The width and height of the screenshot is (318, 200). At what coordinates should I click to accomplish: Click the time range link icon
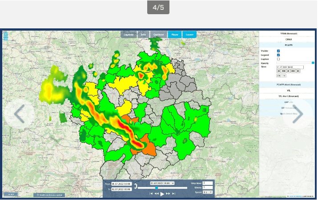pos(136,185)
